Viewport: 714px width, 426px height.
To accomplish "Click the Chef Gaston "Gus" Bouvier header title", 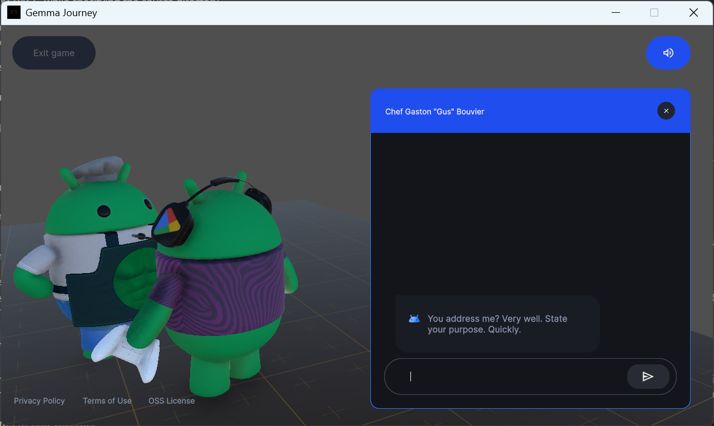I will (434, 111).
